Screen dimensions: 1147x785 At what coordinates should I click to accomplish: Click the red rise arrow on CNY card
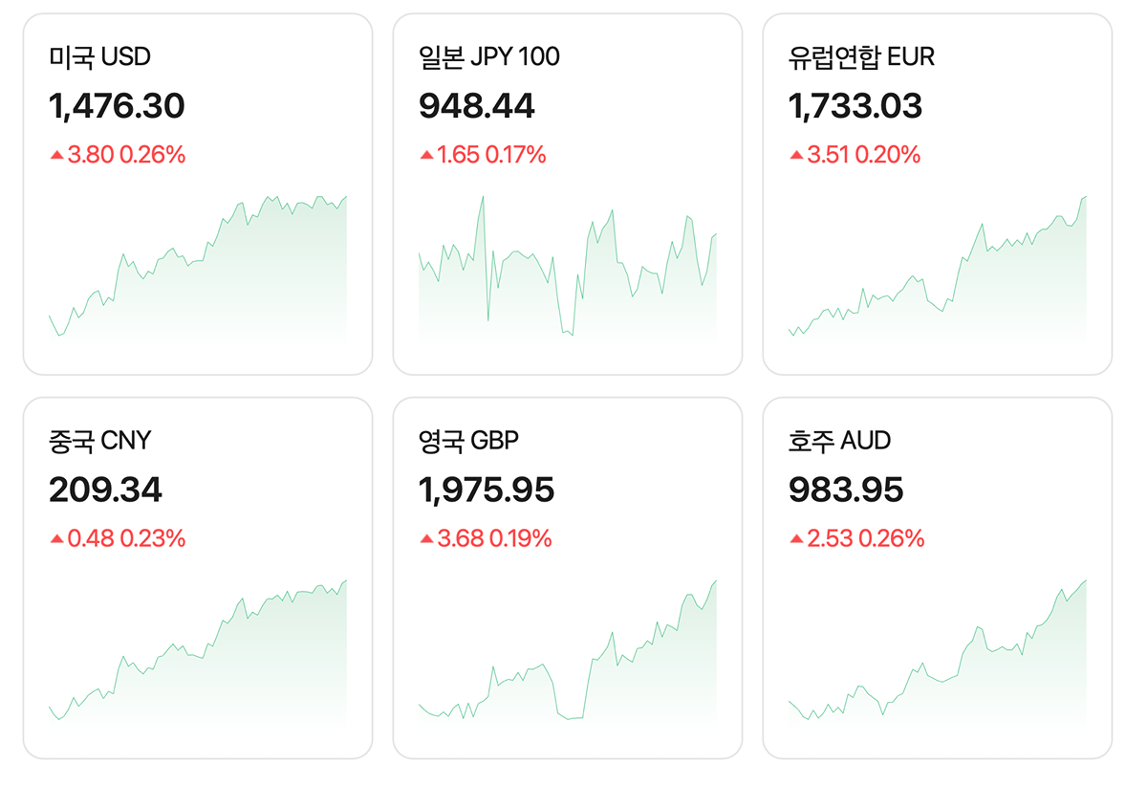56,539
